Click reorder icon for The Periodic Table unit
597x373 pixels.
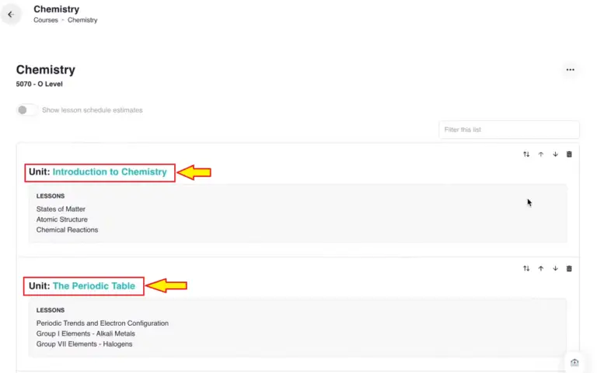526,268
